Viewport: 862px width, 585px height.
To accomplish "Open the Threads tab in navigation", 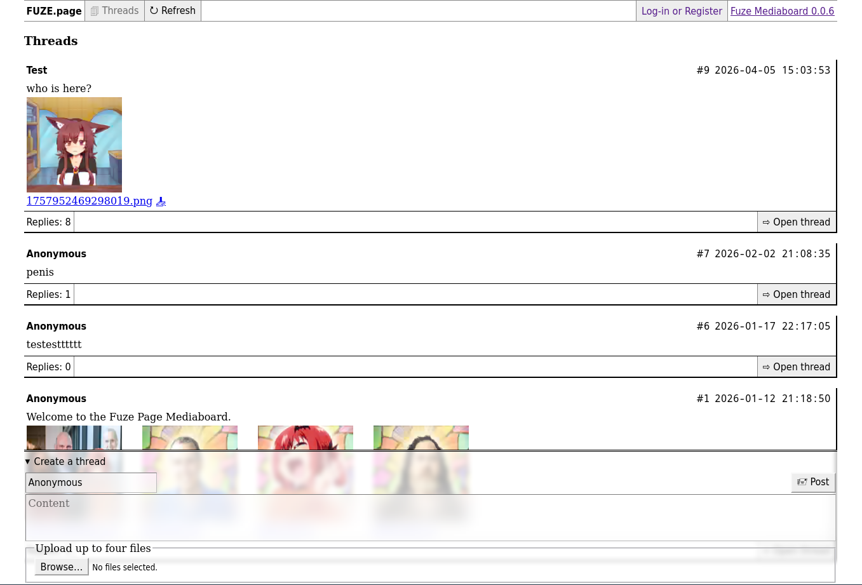I will click(x=115, y=11).
